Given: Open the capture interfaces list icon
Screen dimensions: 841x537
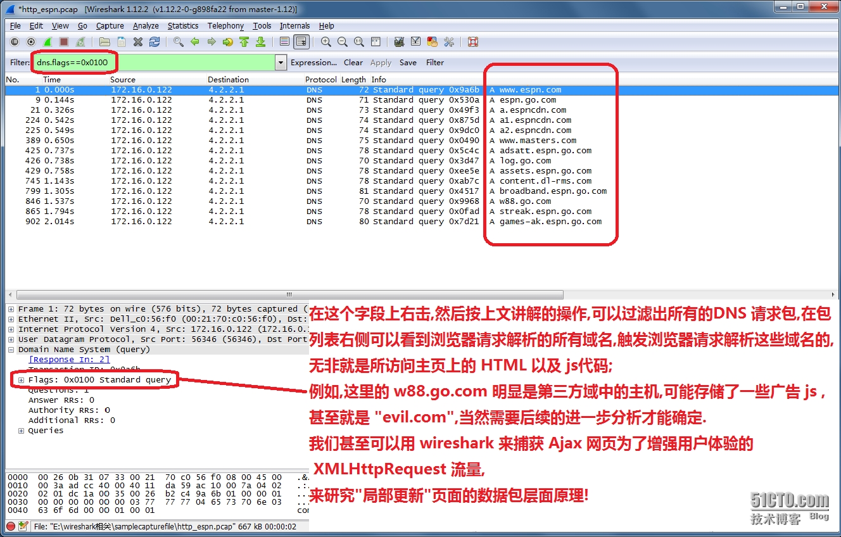Looking at the screenshot, I should point(15,42).
